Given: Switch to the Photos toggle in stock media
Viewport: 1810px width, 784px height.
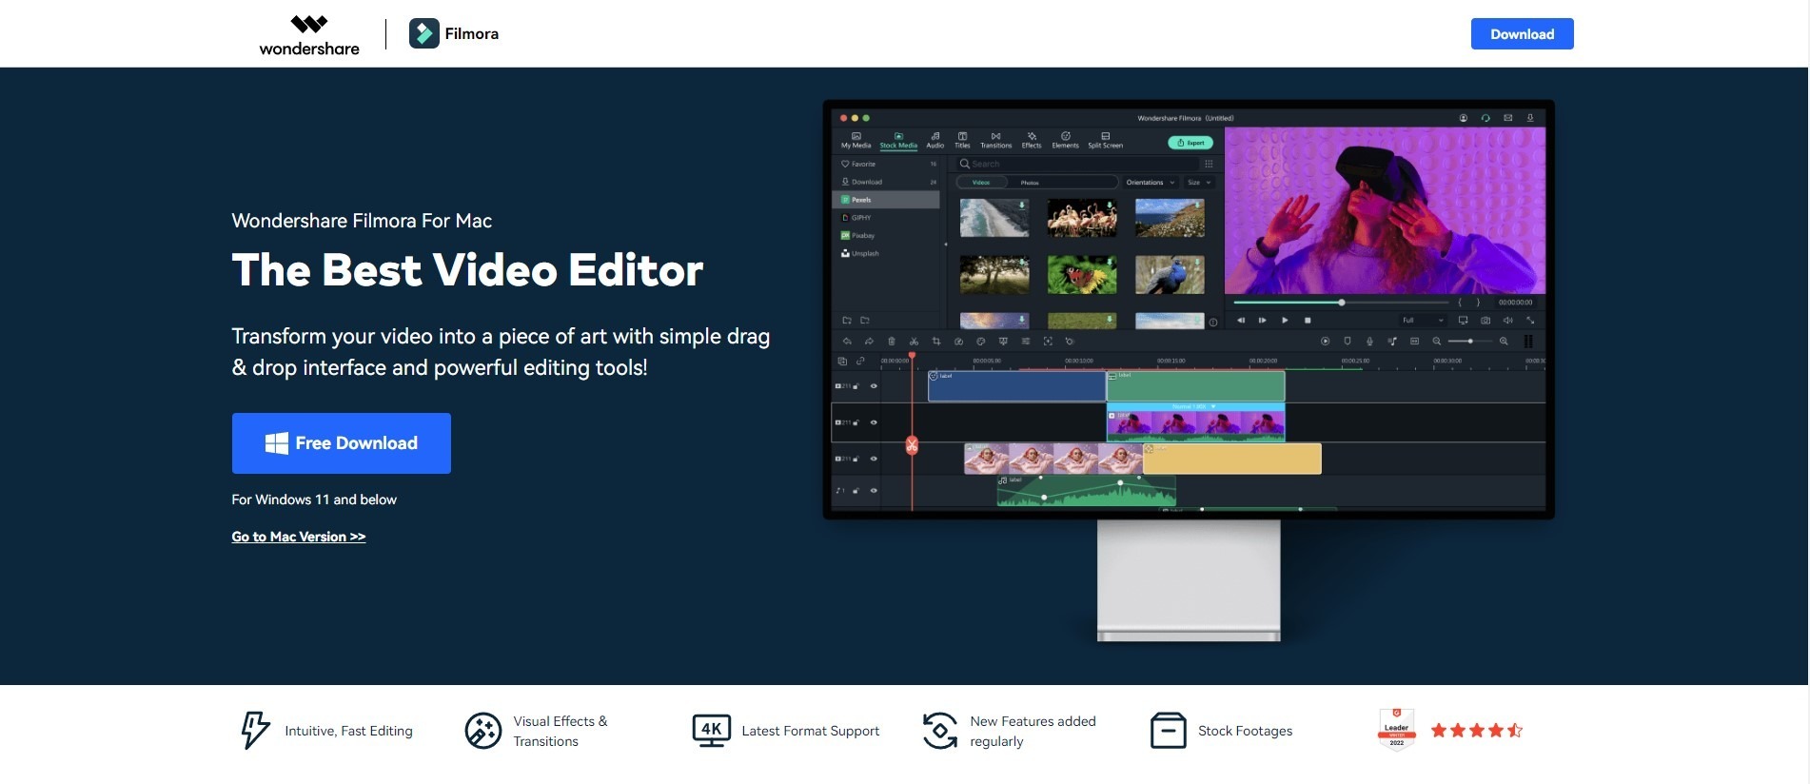Looking at the screenshot, I should pyautogui.click(x=1030, y=182).
